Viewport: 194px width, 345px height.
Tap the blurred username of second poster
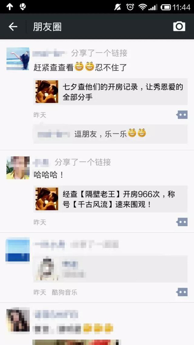coord(41,162)
